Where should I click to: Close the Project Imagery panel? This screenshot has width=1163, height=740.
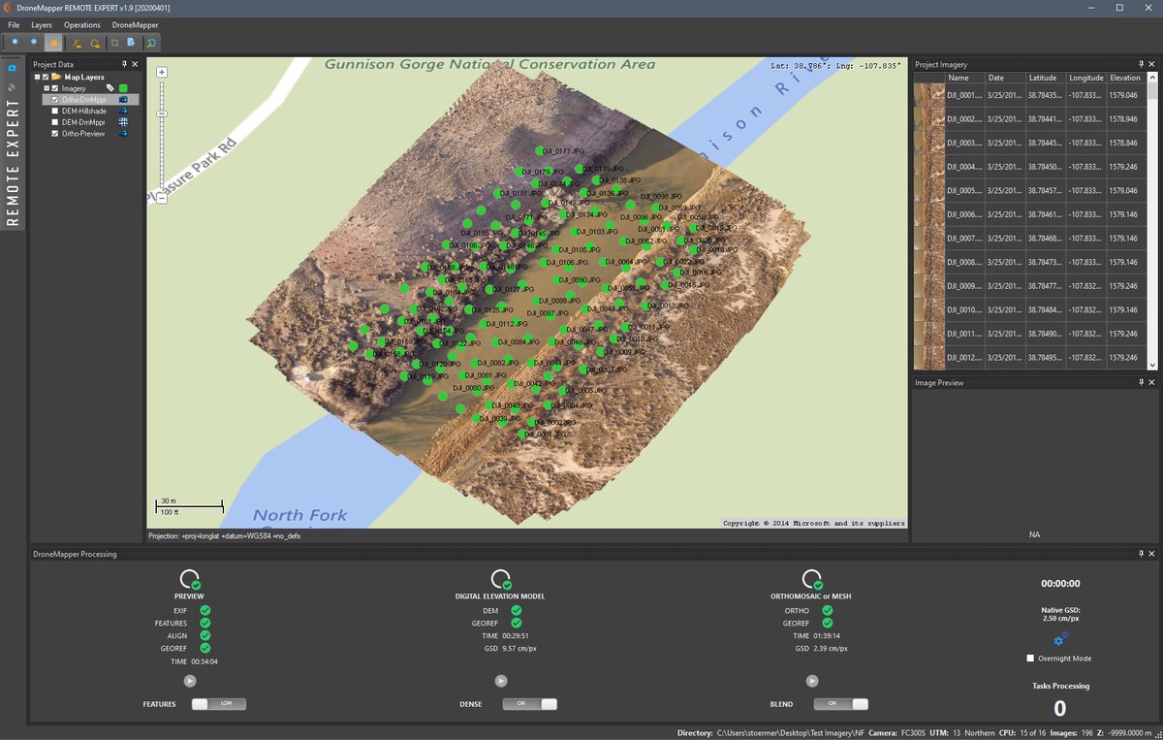[1151, 64]
